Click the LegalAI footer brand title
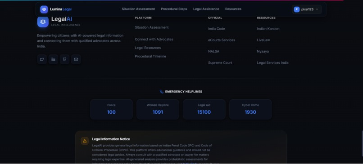The height and width of the screenshot is (164, 363). 62,19
